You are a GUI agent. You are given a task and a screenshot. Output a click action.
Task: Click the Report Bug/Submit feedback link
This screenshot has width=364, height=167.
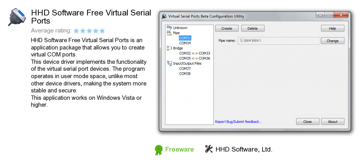[239, 122]
